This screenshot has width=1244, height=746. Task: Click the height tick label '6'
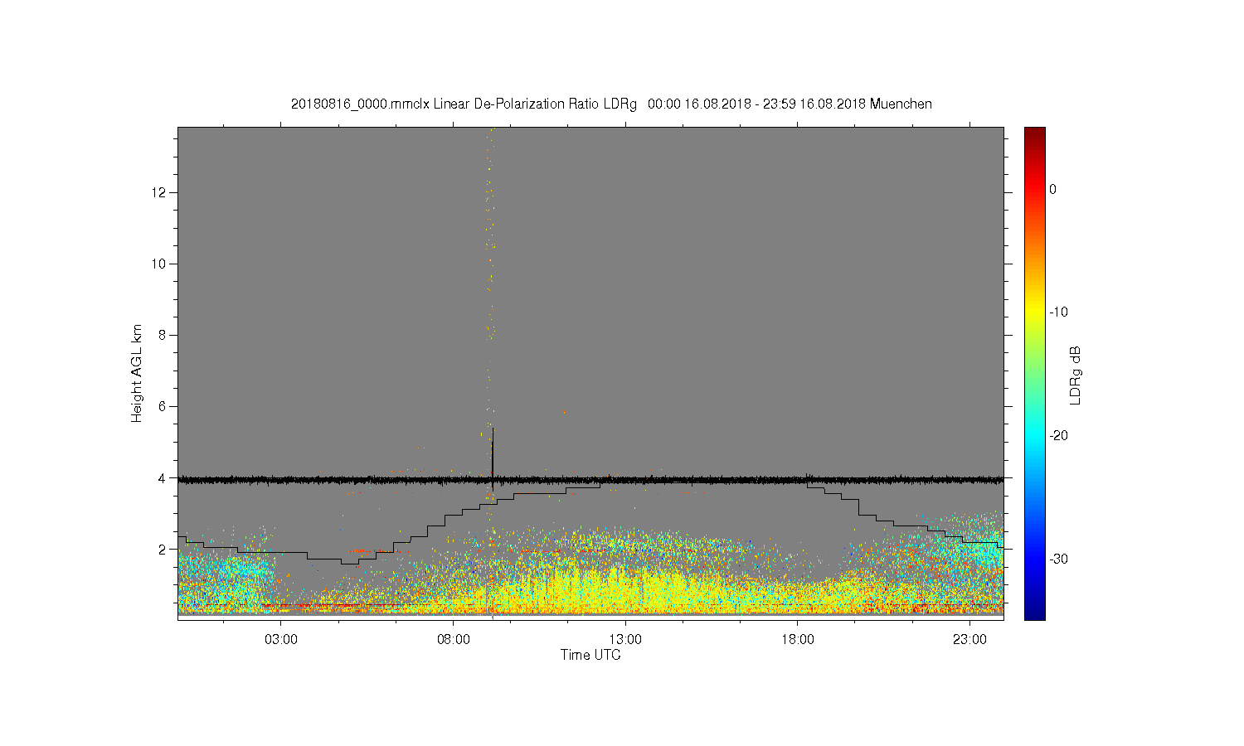[x=163, y=406]
